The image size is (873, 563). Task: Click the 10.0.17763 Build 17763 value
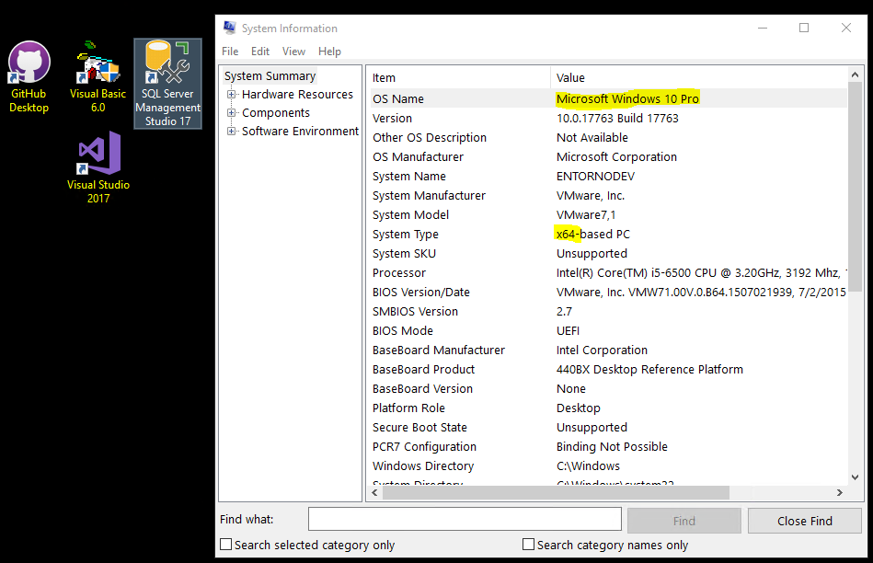pyautogui.click(x=617, y=118)
